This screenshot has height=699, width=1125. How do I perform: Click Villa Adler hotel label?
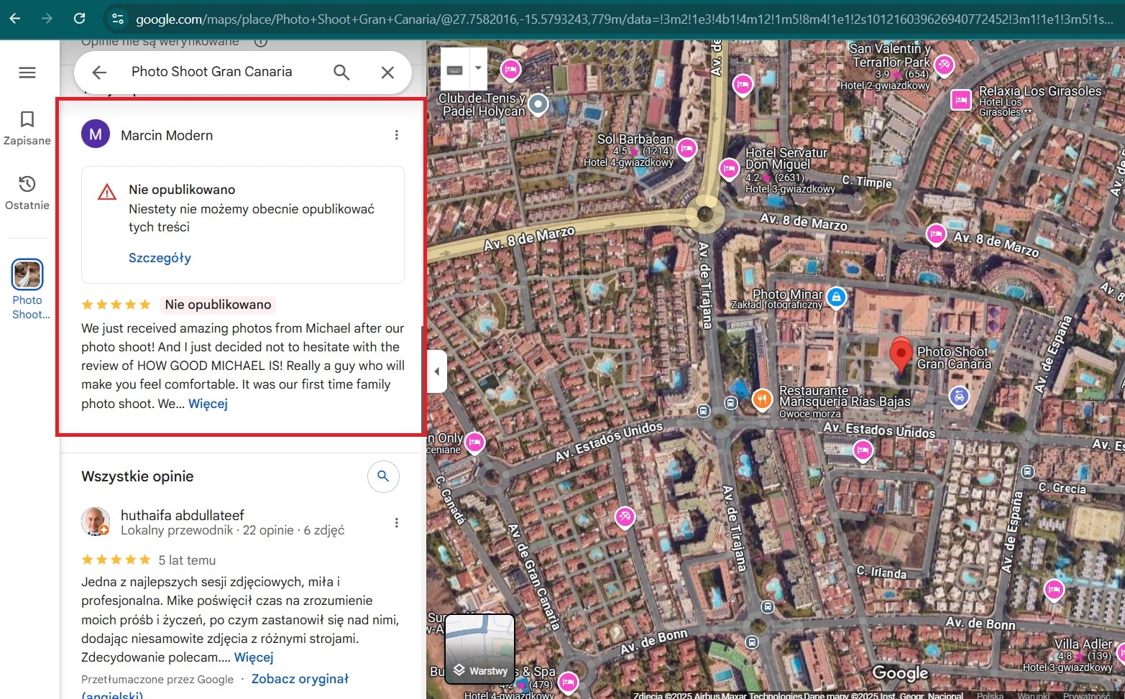coord(1083,644)
